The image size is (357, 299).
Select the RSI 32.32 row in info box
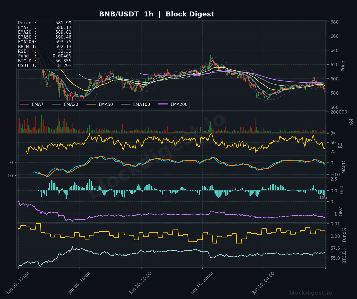pos(45,51)
